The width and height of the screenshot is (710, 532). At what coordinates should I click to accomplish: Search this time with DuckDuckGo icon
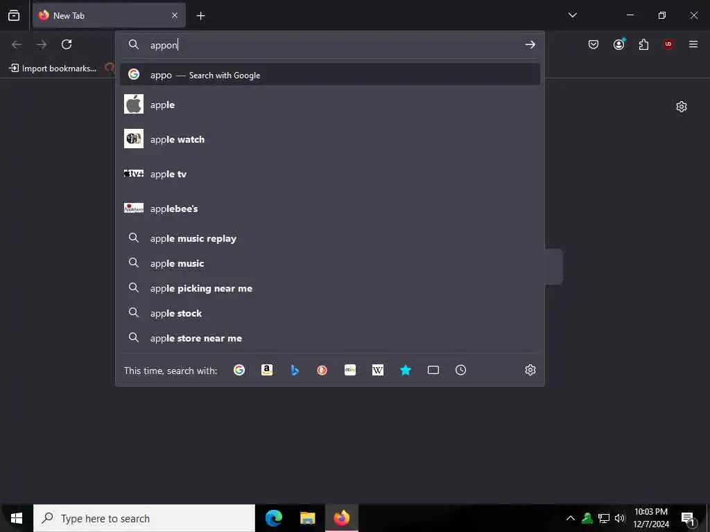[x=322, y=370]
